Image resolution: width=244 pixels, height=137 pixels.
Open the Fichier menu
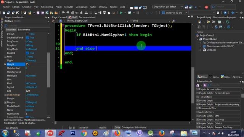pos(6,7)
